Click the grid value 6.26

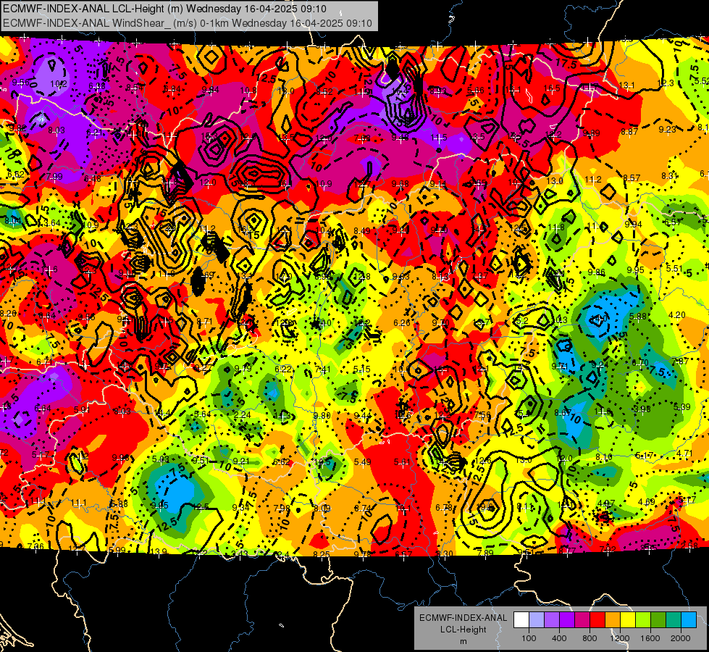(x=402, y=323)
